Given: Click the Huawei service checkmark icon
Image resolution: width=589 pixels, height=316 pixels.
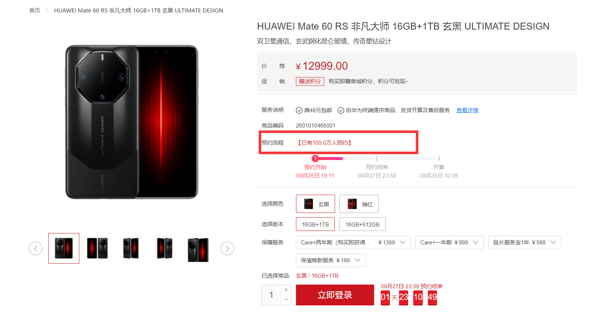Looking at the screenshot, I should click(x=341, y=110).
